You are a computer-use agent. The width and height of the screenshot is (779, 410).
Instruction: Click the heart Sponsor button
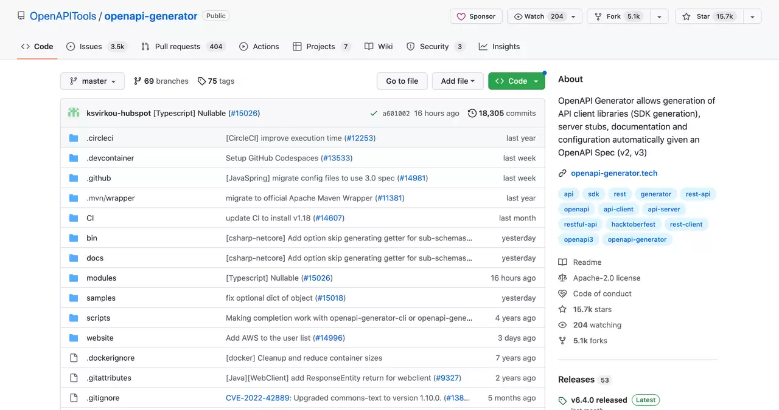[476, 16]
